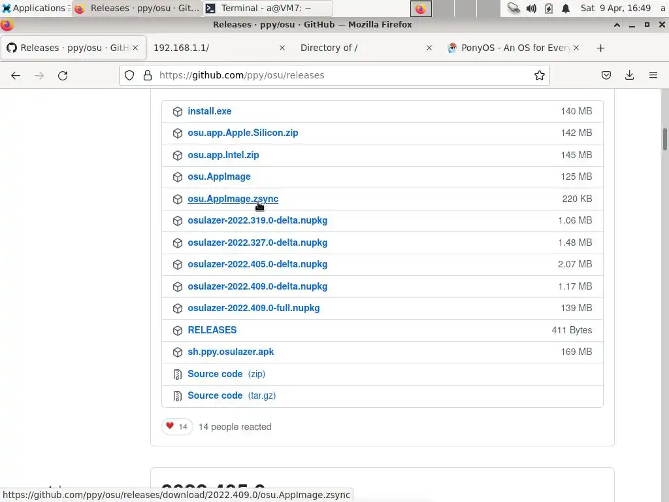Reload the GitHub releases page

63,76
